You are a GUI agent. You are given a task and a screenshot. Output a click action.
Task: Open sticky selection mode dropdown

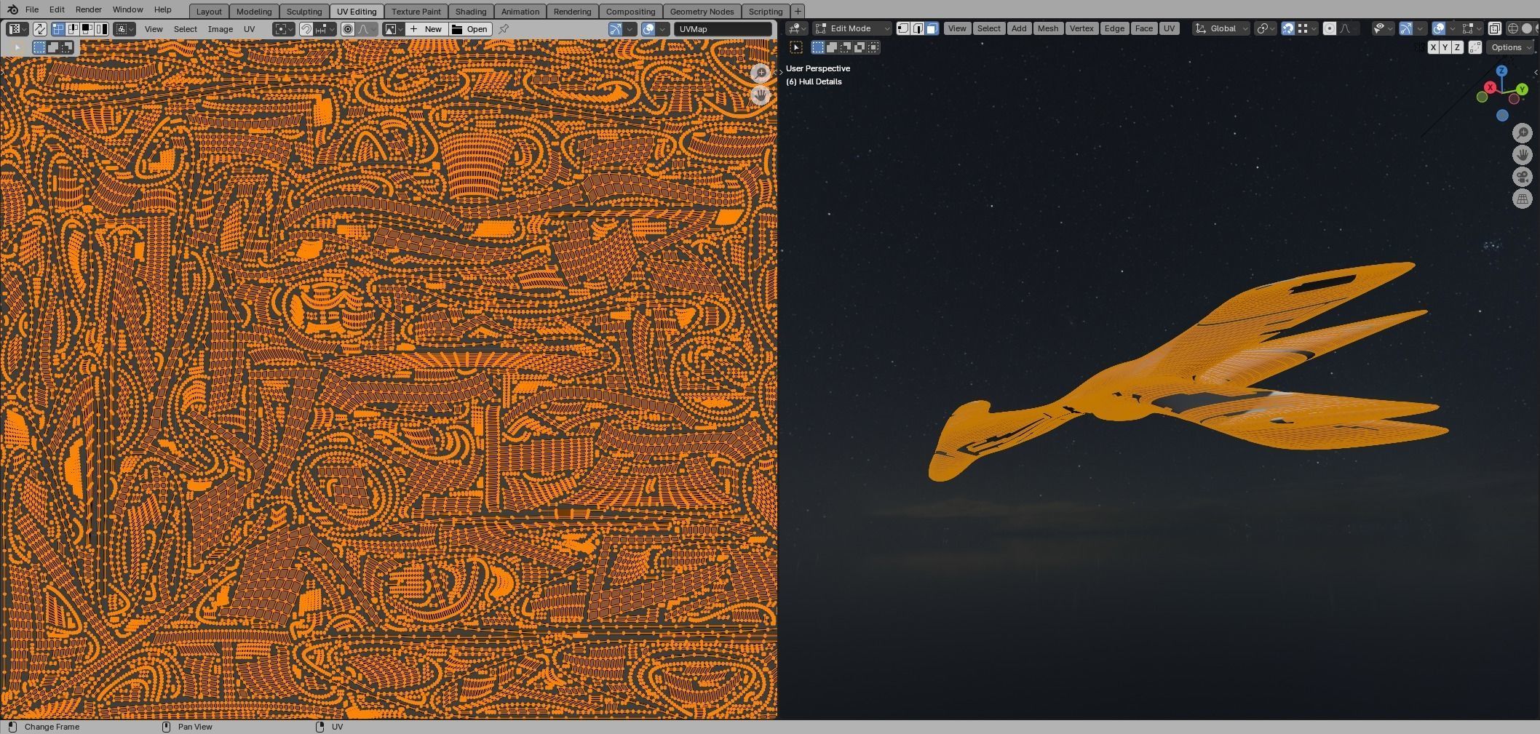[x=124, y=29]
